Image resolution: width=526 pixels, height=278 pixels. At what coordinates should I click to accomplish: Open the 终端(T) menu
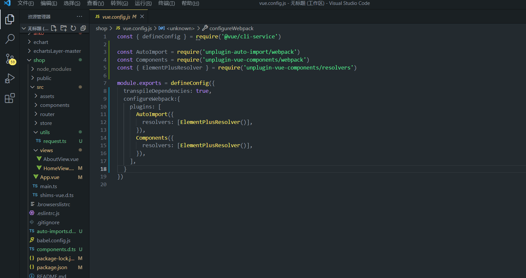click(166, 3)
